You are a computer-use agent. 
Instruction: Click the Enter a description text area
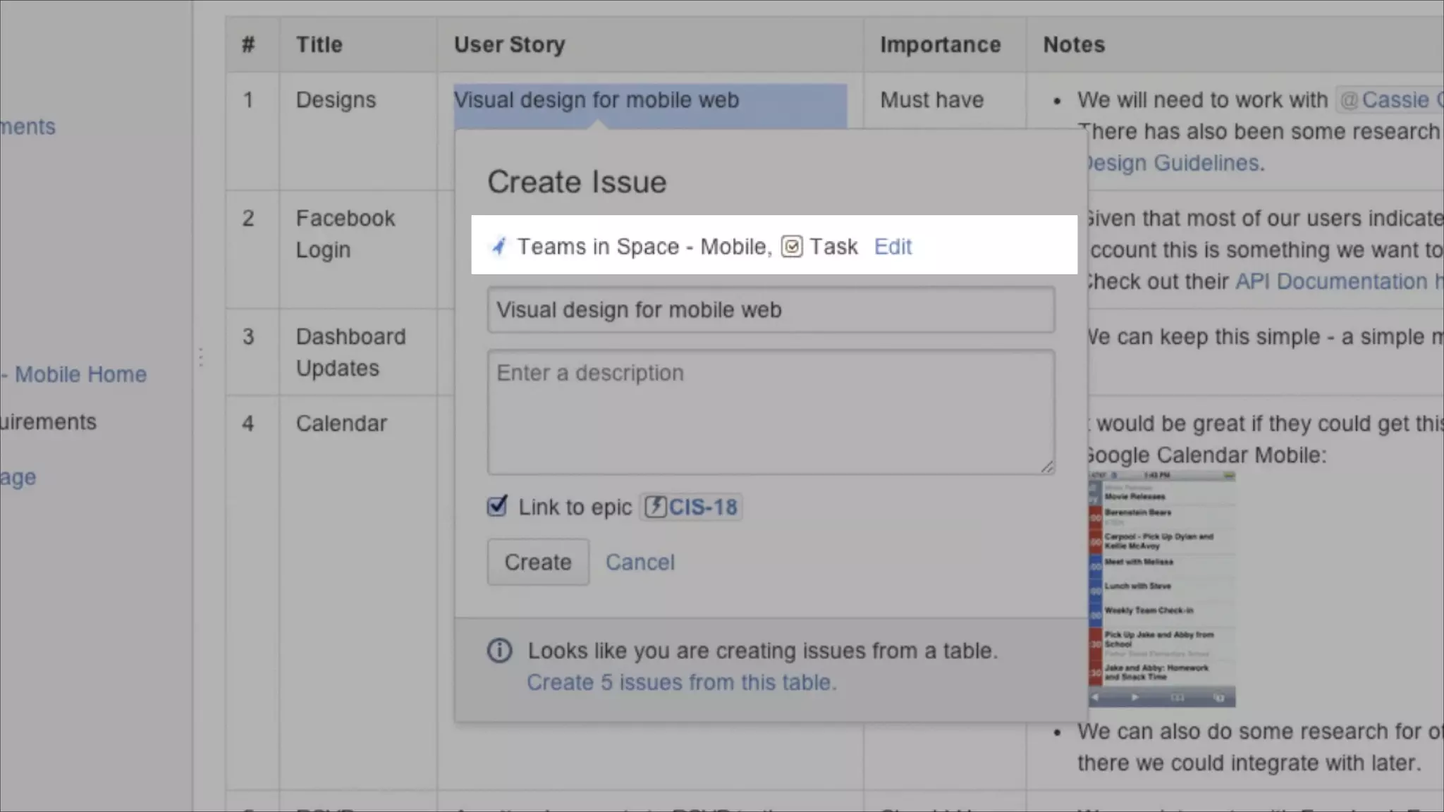[771, 412]
